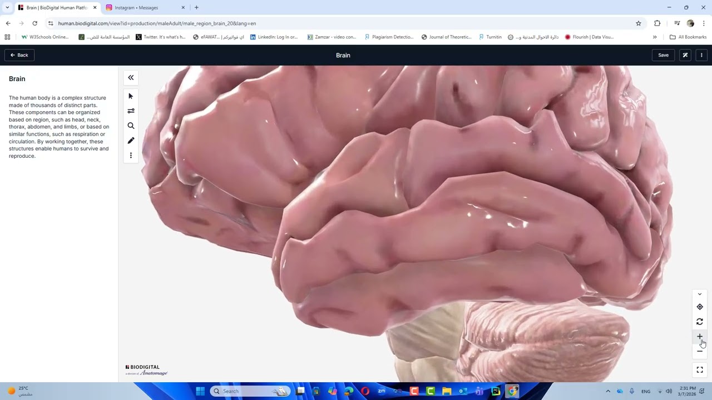Click the Back button
Image resolution: width=712 pixels, height=400 pixels.
point(19,55)
